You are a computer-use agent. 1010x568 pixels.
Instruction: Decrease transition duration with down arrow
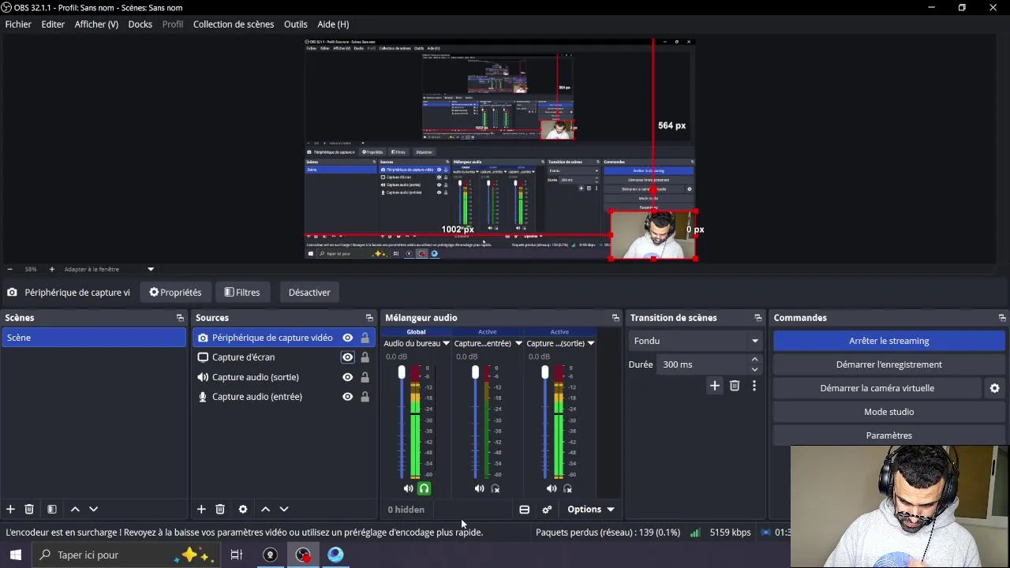755,369
